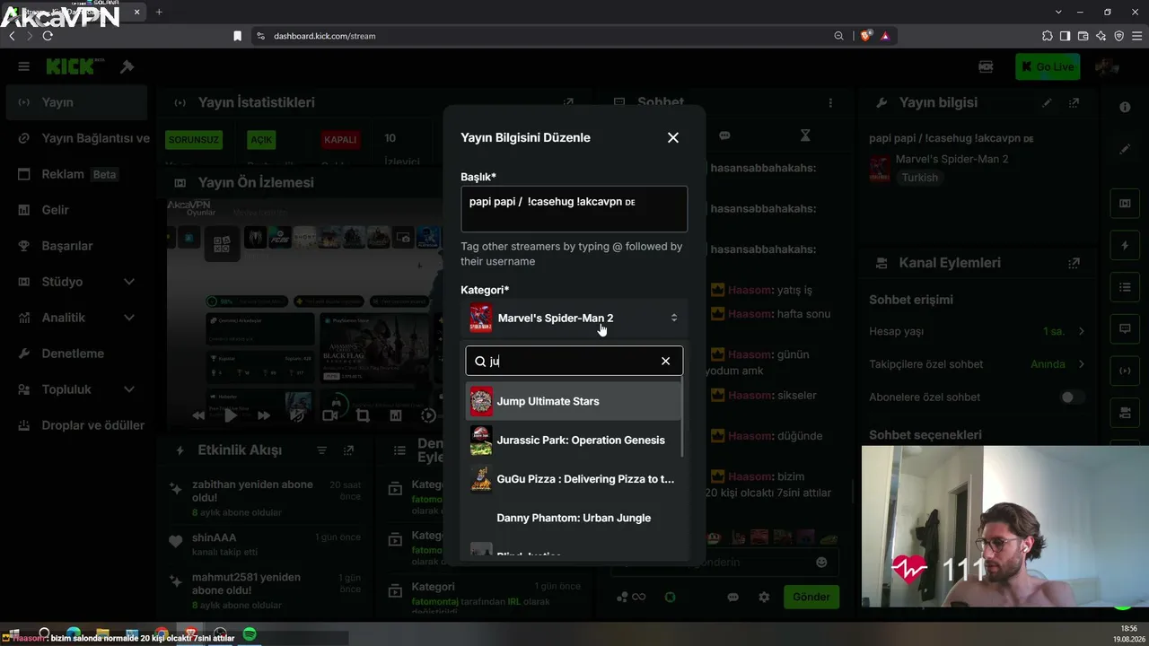Pop out the Yayın İstatistikleri panel
The image size is (1149, 646).
568,103
